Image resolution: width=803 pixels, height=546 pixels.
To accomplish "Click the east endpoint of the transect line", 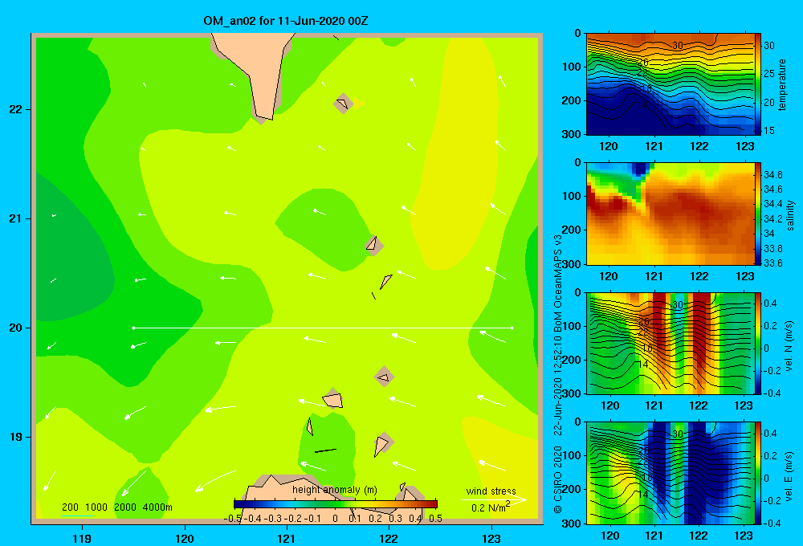I will point(512,328).
